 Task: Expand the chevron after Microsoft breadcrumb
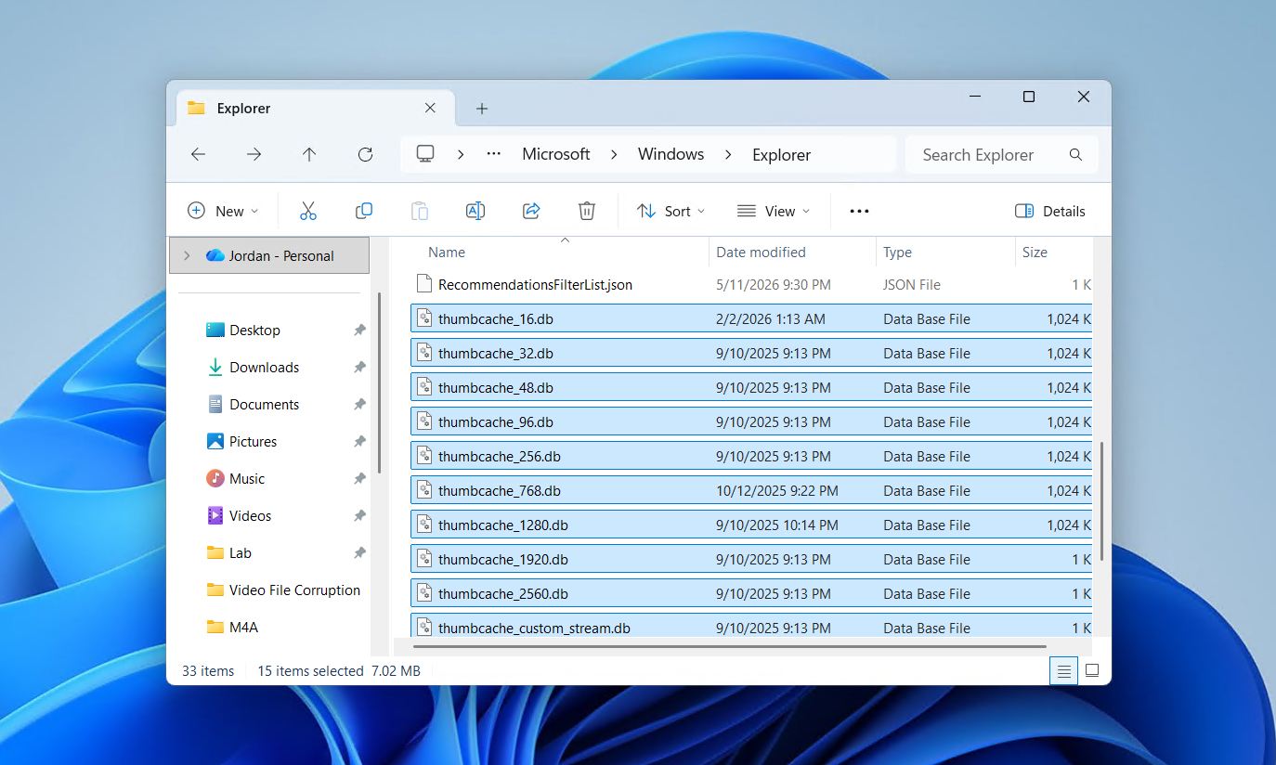pos(614,154)
